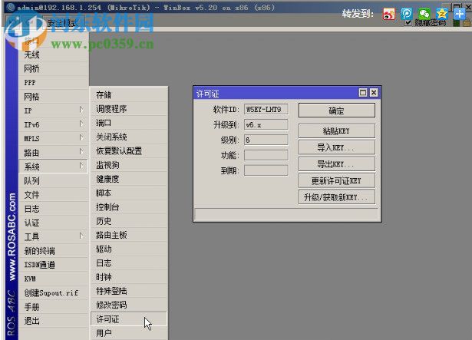Share to Sina Weibo icon
The width and height of the screenshot is (472, 340).
click(x=388, y=14)
